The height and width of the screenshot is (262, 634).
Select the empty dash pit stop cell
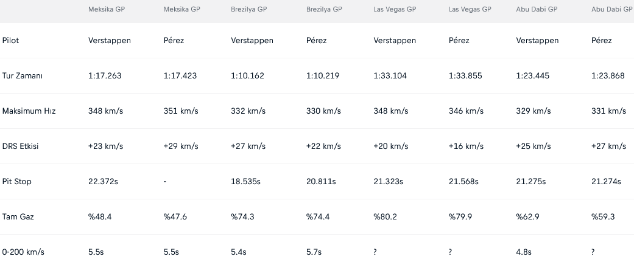(165, 182)
